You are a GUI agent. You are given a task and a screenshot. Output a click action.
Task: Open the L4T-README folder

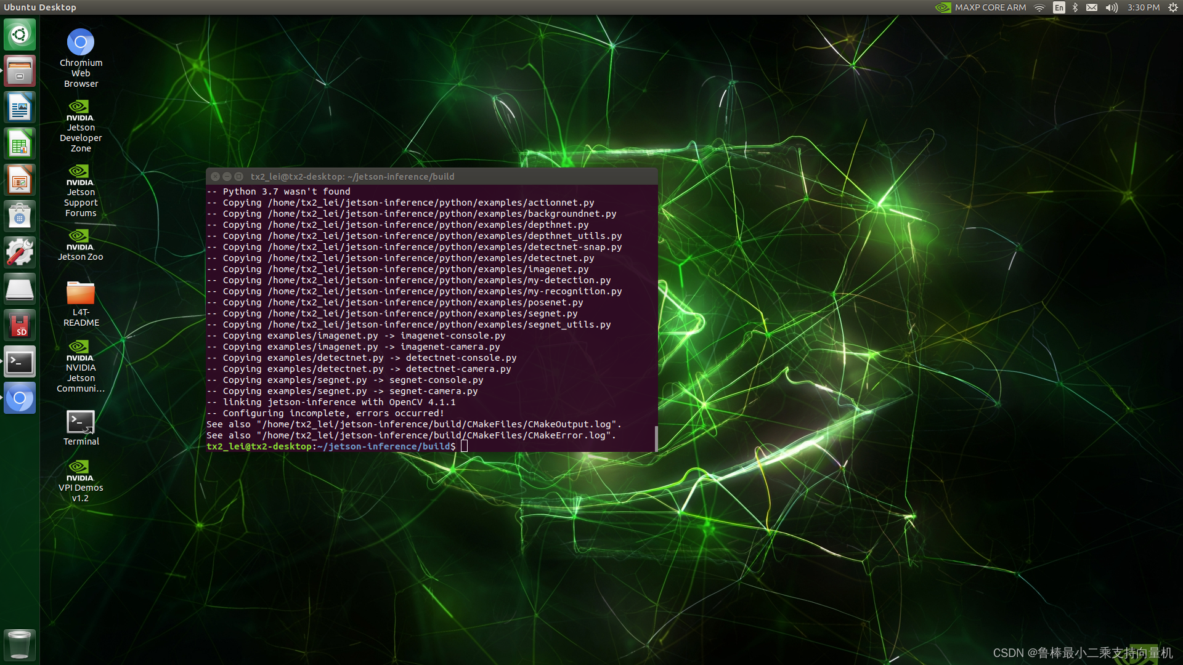click(x=81, y=294)
